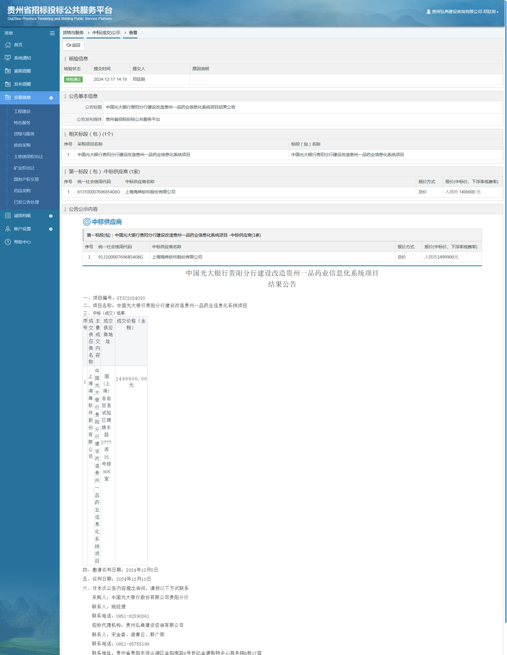Select 政府采购 submenu item

(x=22, y=145)
